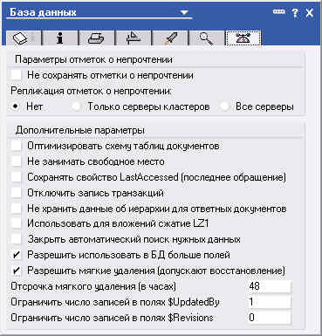This screenshot has width=322, height=336.
Task: Toggle Не сохранять отметки о непрочтении
Action: point(16,75)
